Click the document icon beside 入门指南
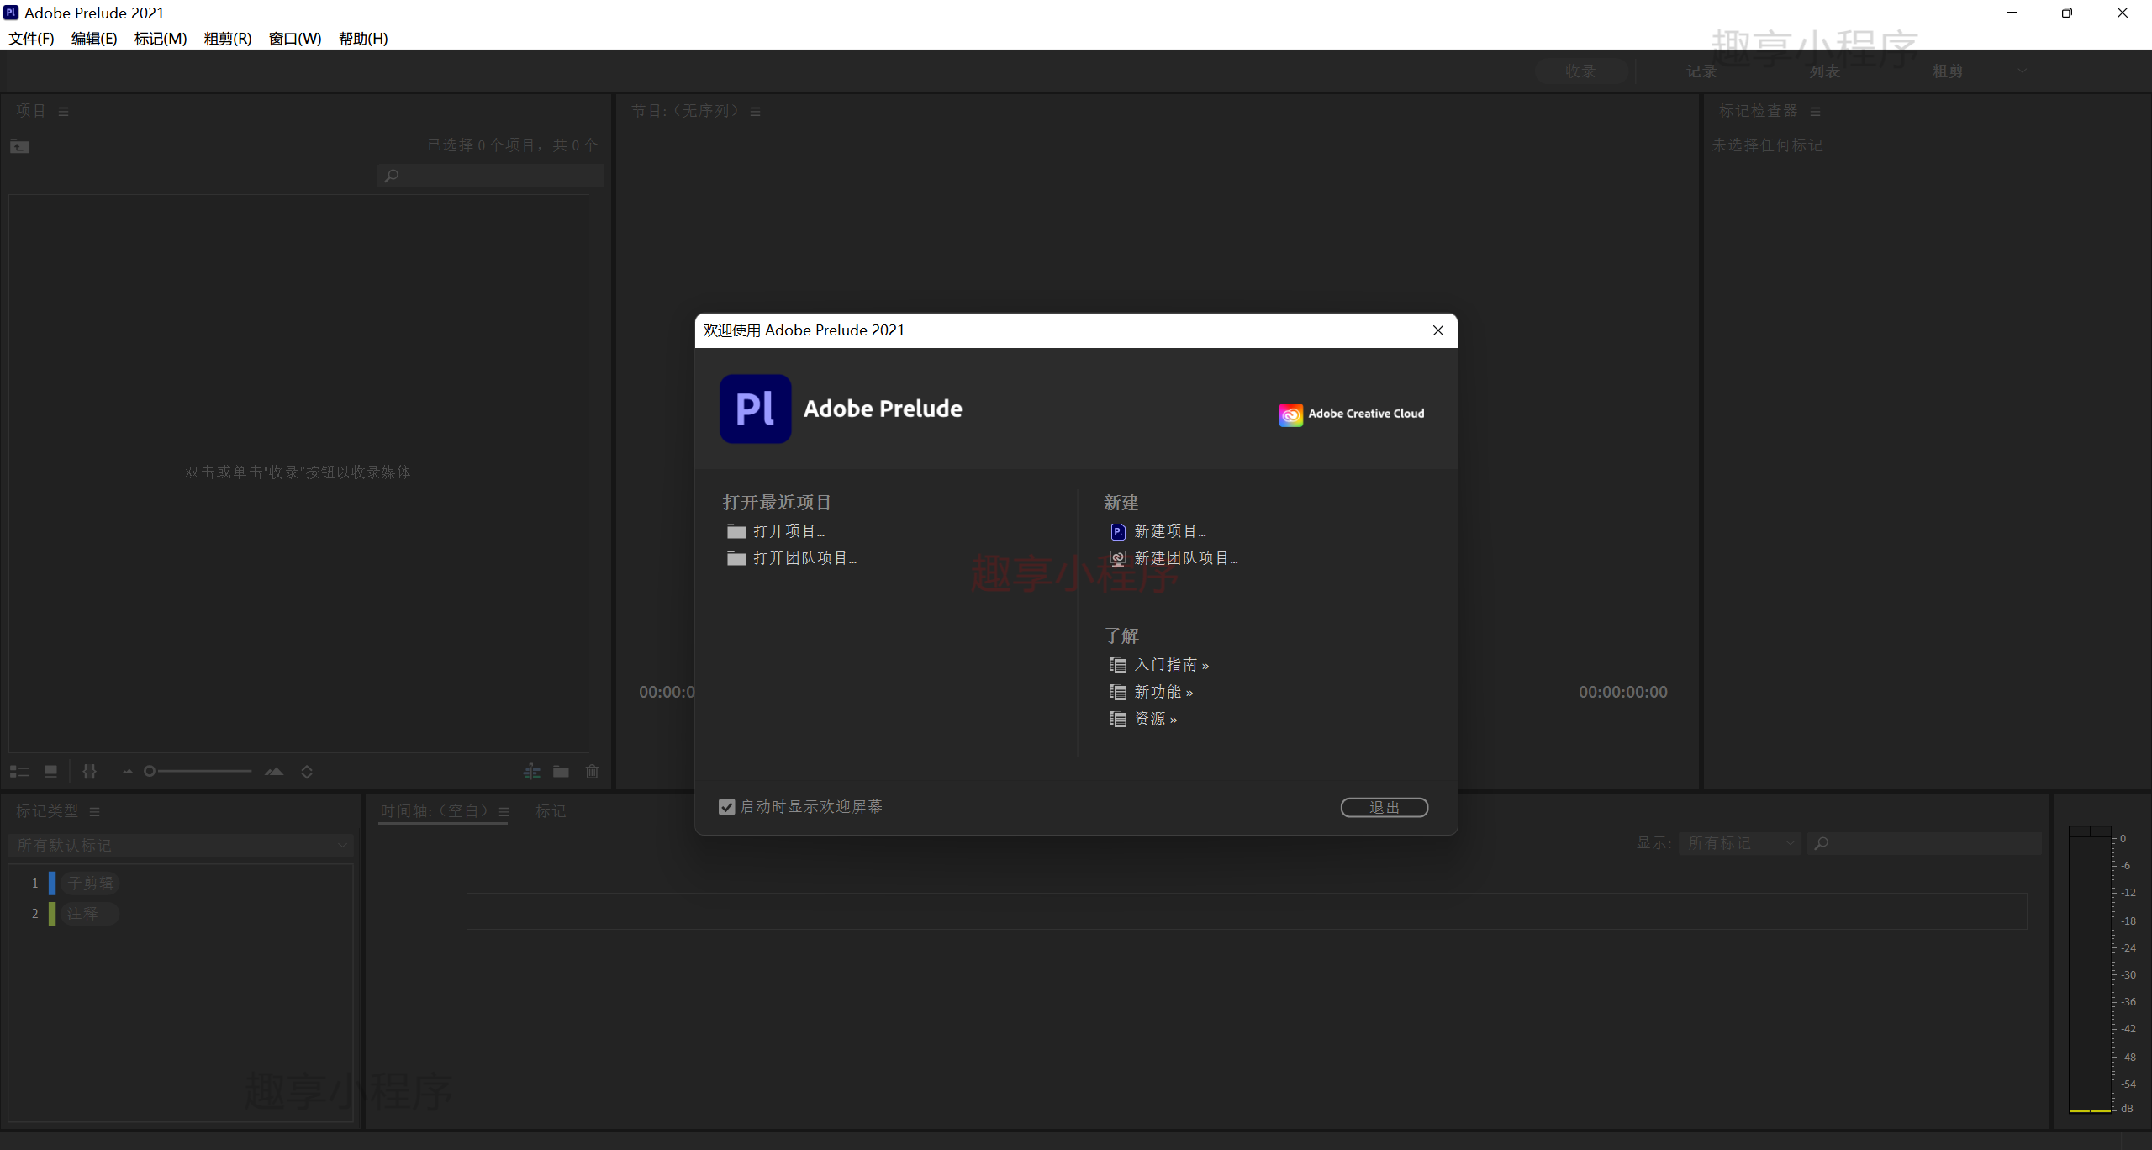Screen dimensions: 2152x1150 point(1117,665)
